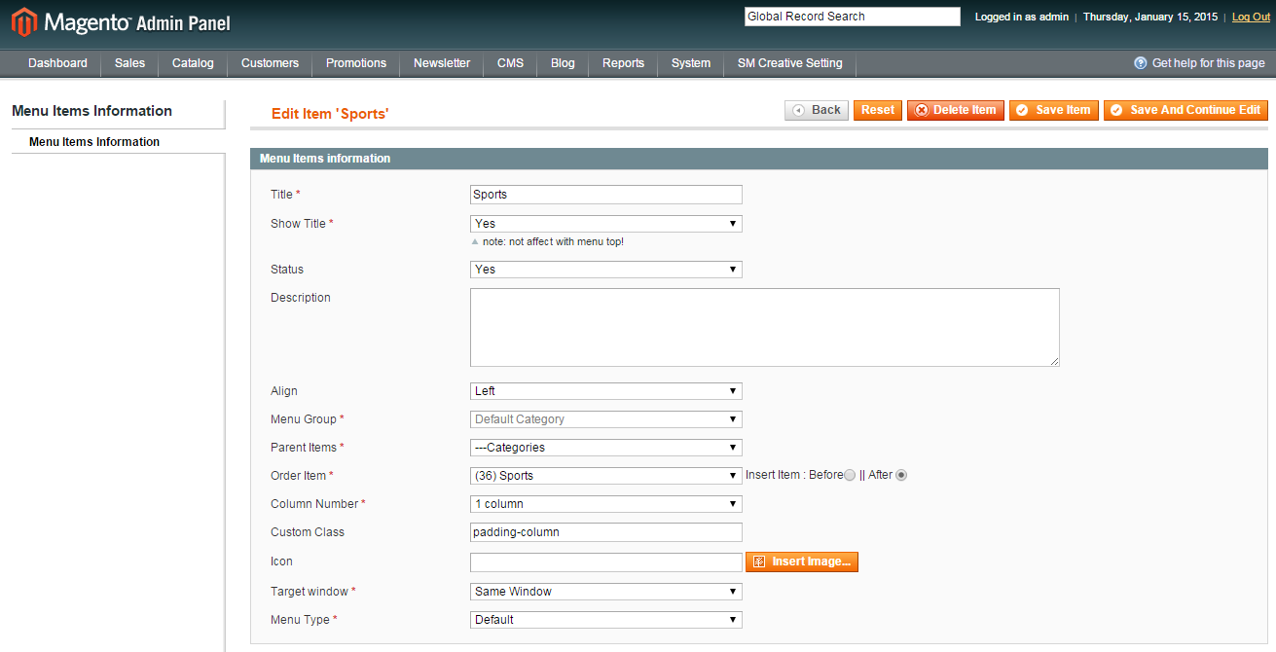
Task: Focus the Global Record Search field
Action: 853,17
